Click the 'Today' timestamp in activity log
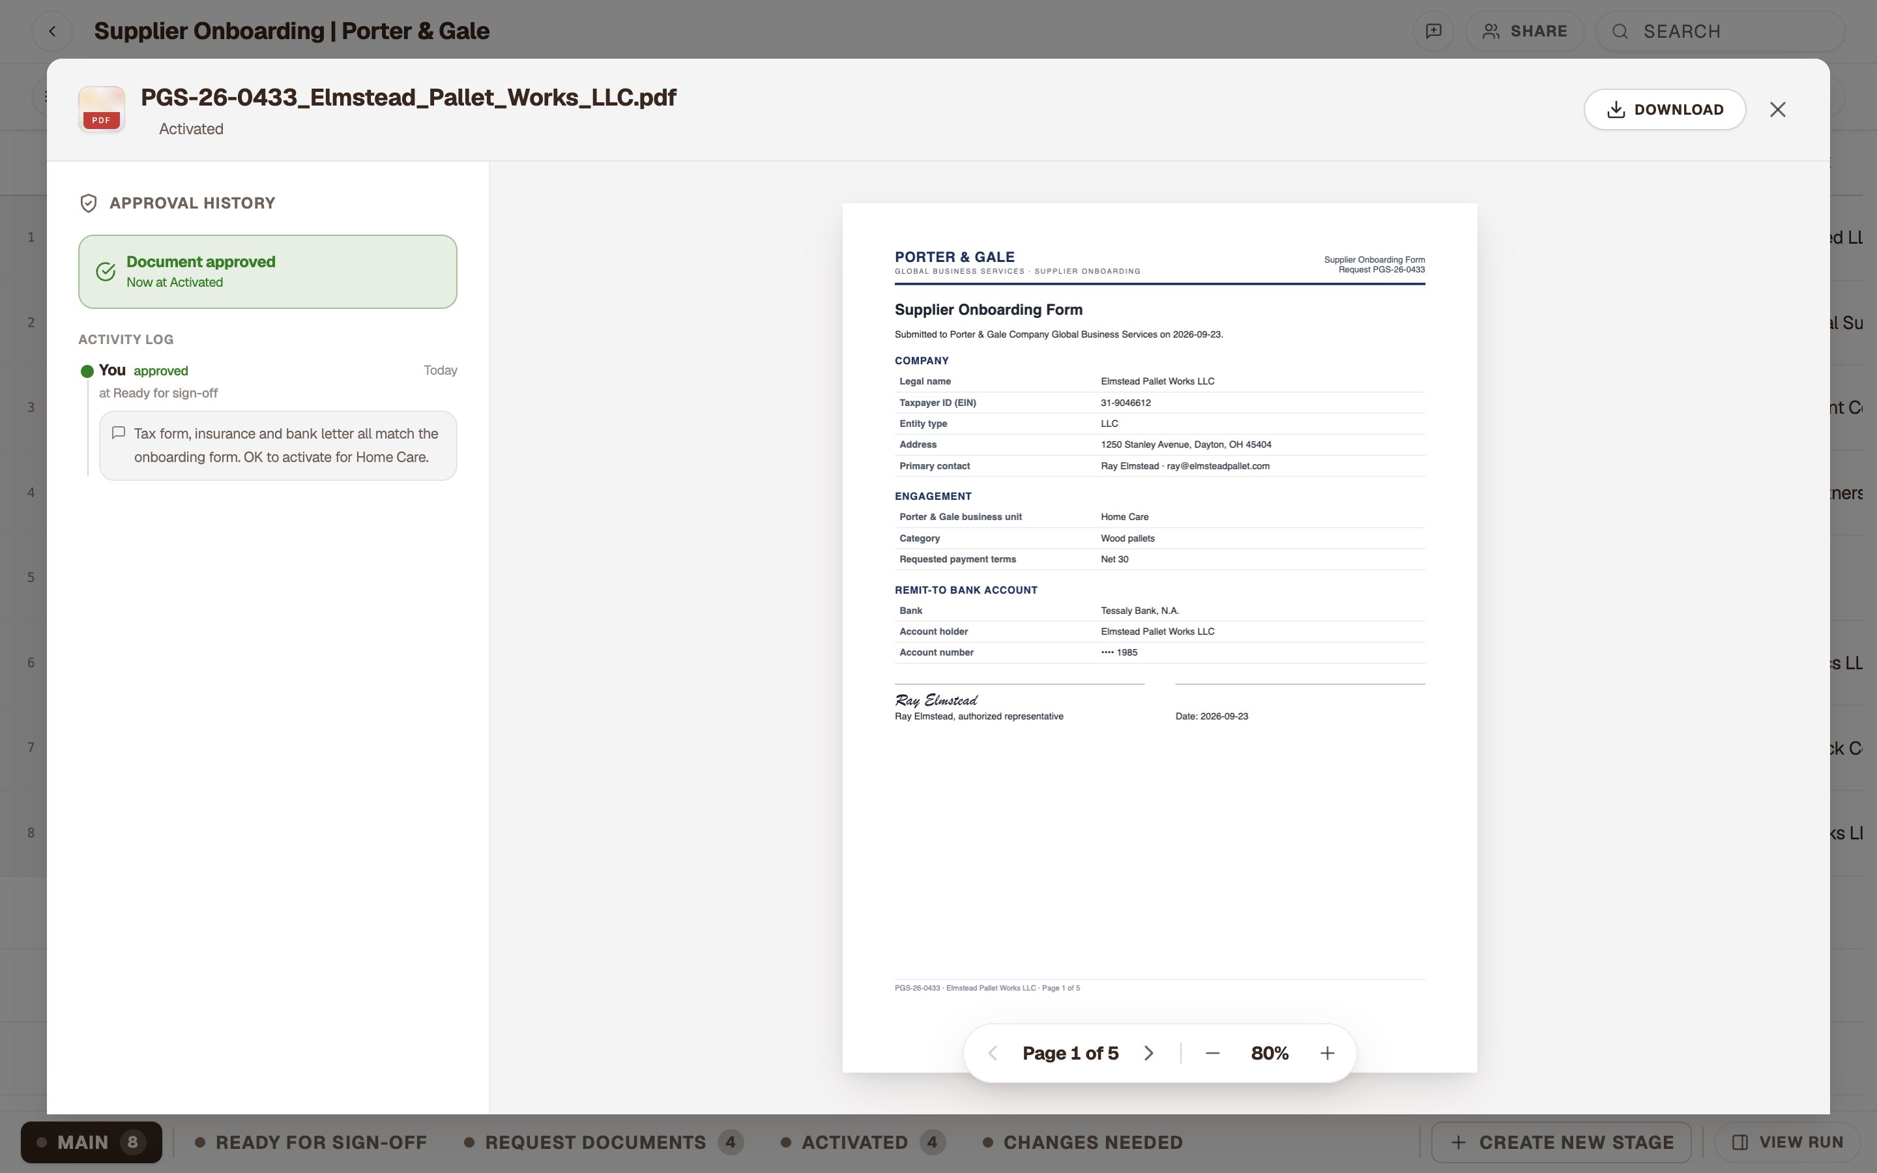The width and height of the screenshot is (1877, 1173). click(x=441, y=370)
